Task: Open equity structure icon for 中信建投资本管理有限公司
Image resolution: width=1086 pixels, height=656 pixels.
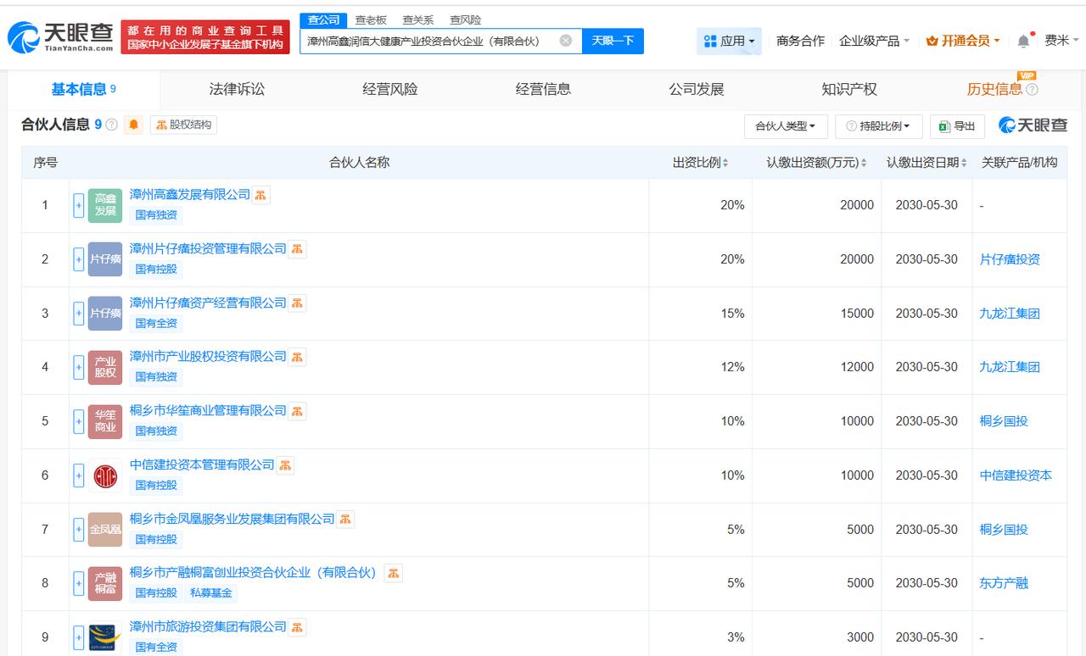Action: [285, 465]
